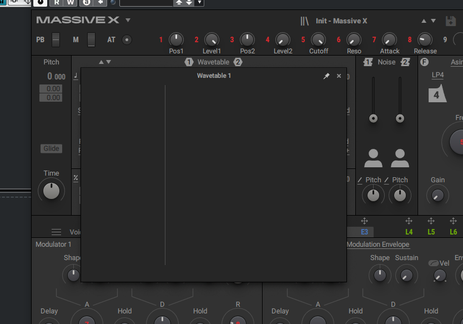Toggle the Vel curve switch
This screenshot has width=463, height=324.
(433, 263)
